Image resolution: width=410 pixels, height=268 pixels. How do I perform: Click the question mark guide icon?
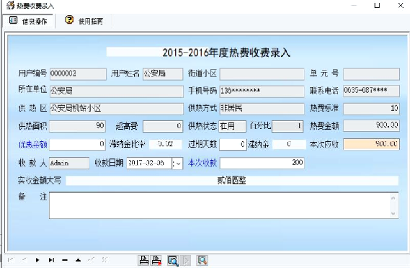pos(69,19)
